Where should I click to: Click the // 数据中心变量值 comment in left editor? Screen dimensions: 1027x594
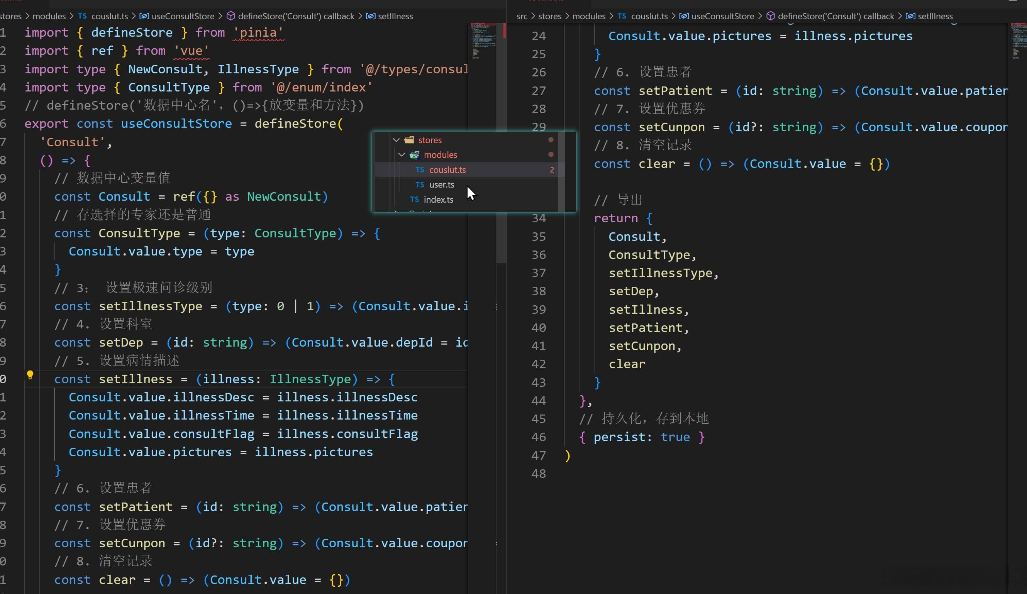point(112,178)
